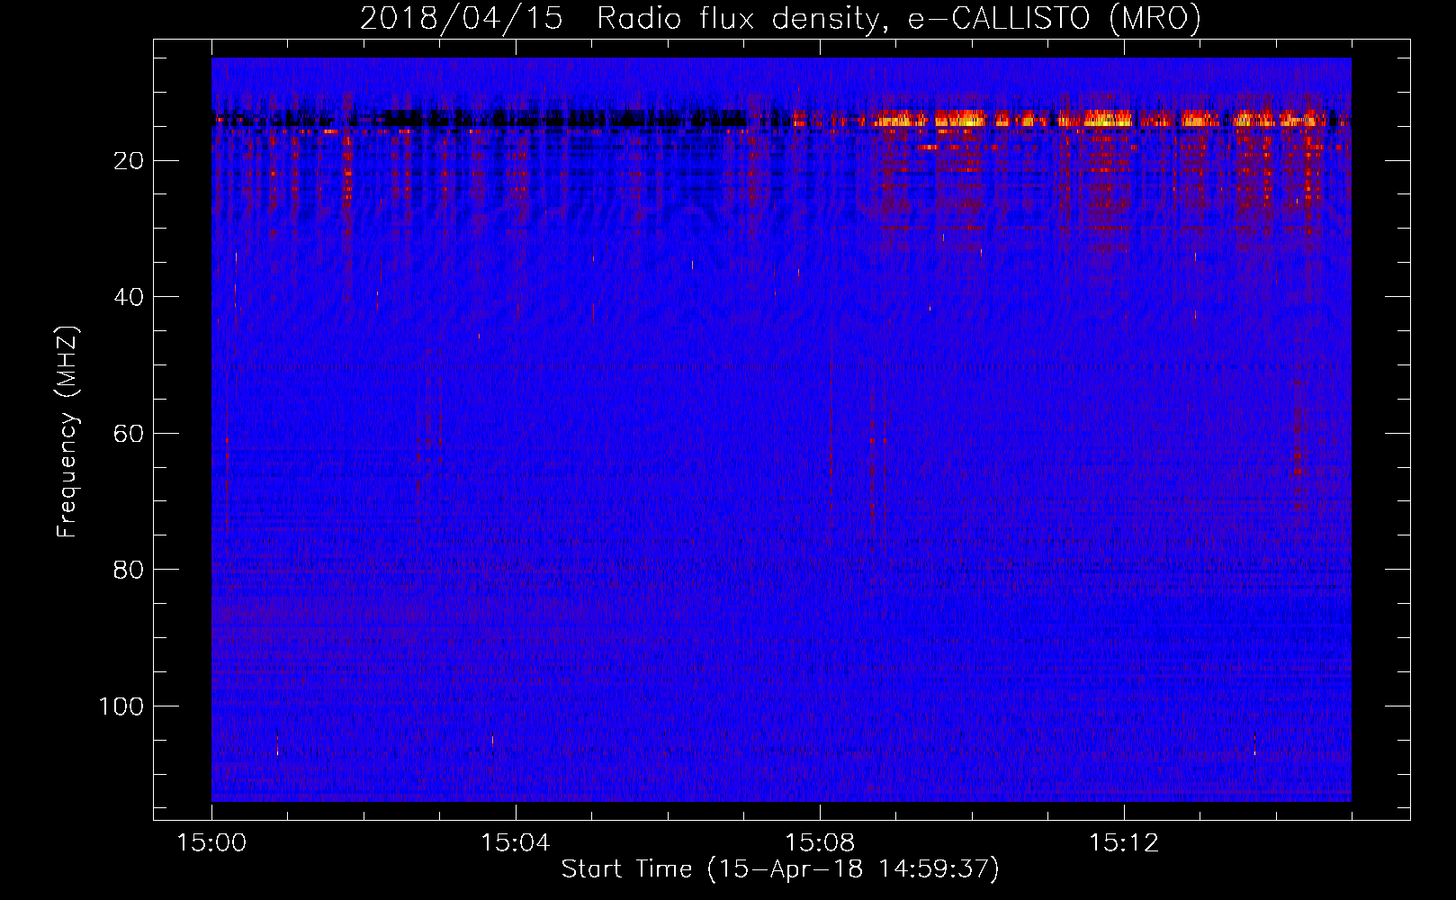The height and width of the screenshot is (900, 1456).
Task: Click the 40 MHz frequency tick label
Action: [x=130, y=297]
